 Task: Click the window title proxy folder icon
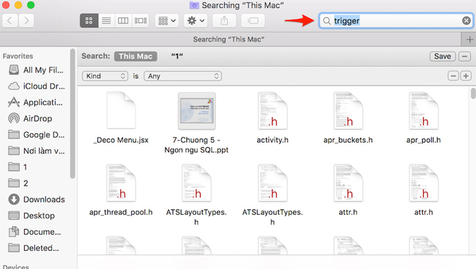pos(194,5)
